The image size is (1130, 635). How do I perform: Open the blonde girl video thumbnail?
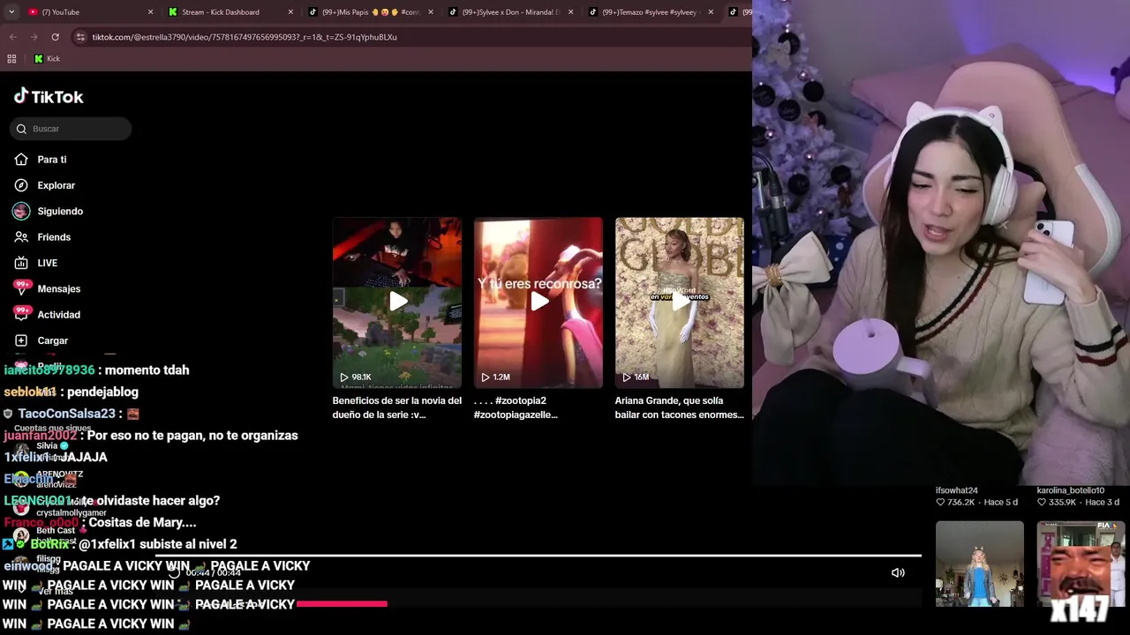pos(980,564)
